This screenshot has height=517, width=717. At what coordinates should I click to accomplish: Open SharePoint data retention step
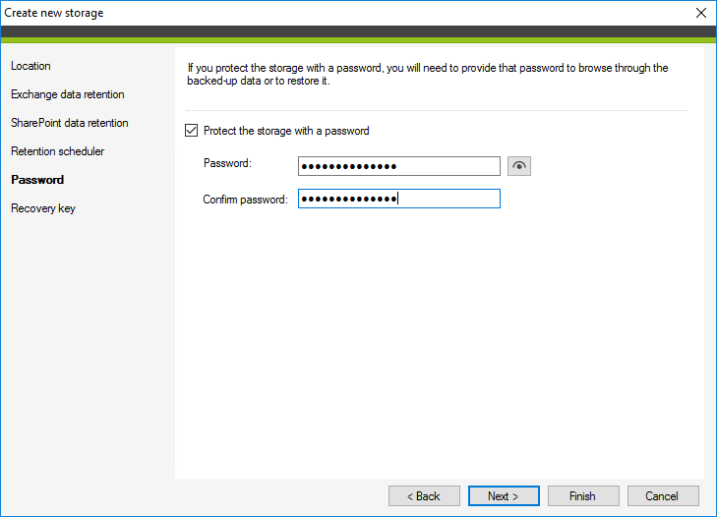coord(70,123)
